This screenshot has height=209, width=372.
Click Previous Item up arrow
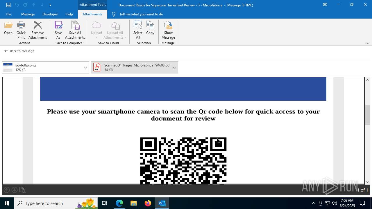click(x=34, y=5)
